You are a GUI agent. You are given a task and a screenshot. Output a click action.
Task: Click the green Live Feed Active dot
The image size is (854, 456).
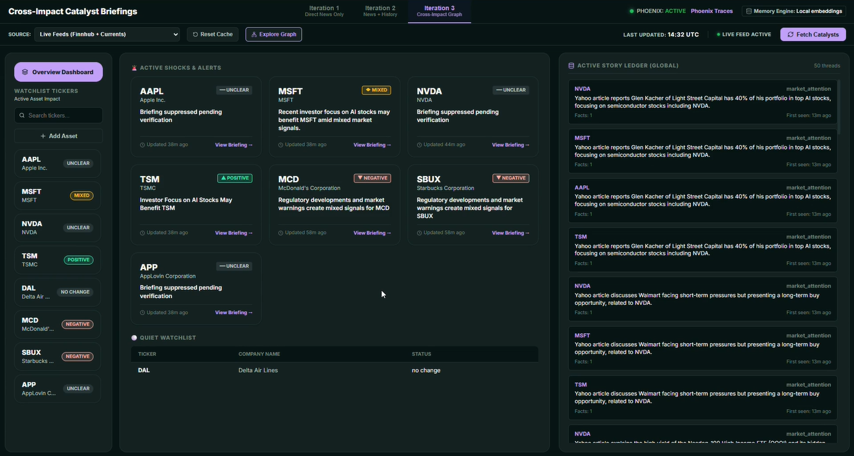pos(718,35)
